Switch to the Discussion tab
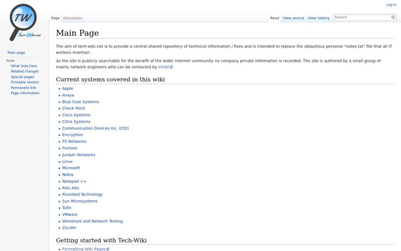This screenshot has height=251, width=401. click(72, 18)
